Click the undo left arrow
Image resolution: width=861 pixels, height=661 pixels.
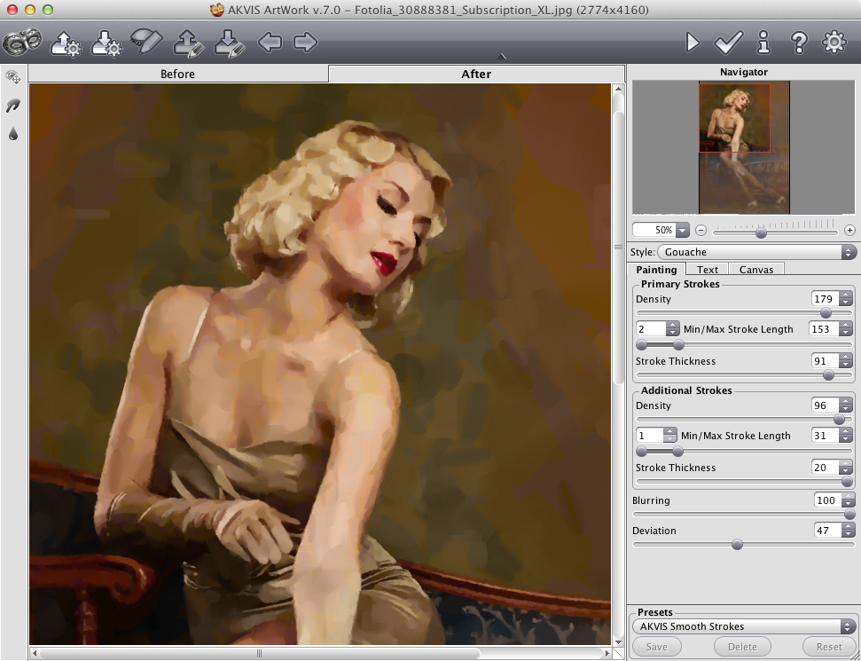270,42
